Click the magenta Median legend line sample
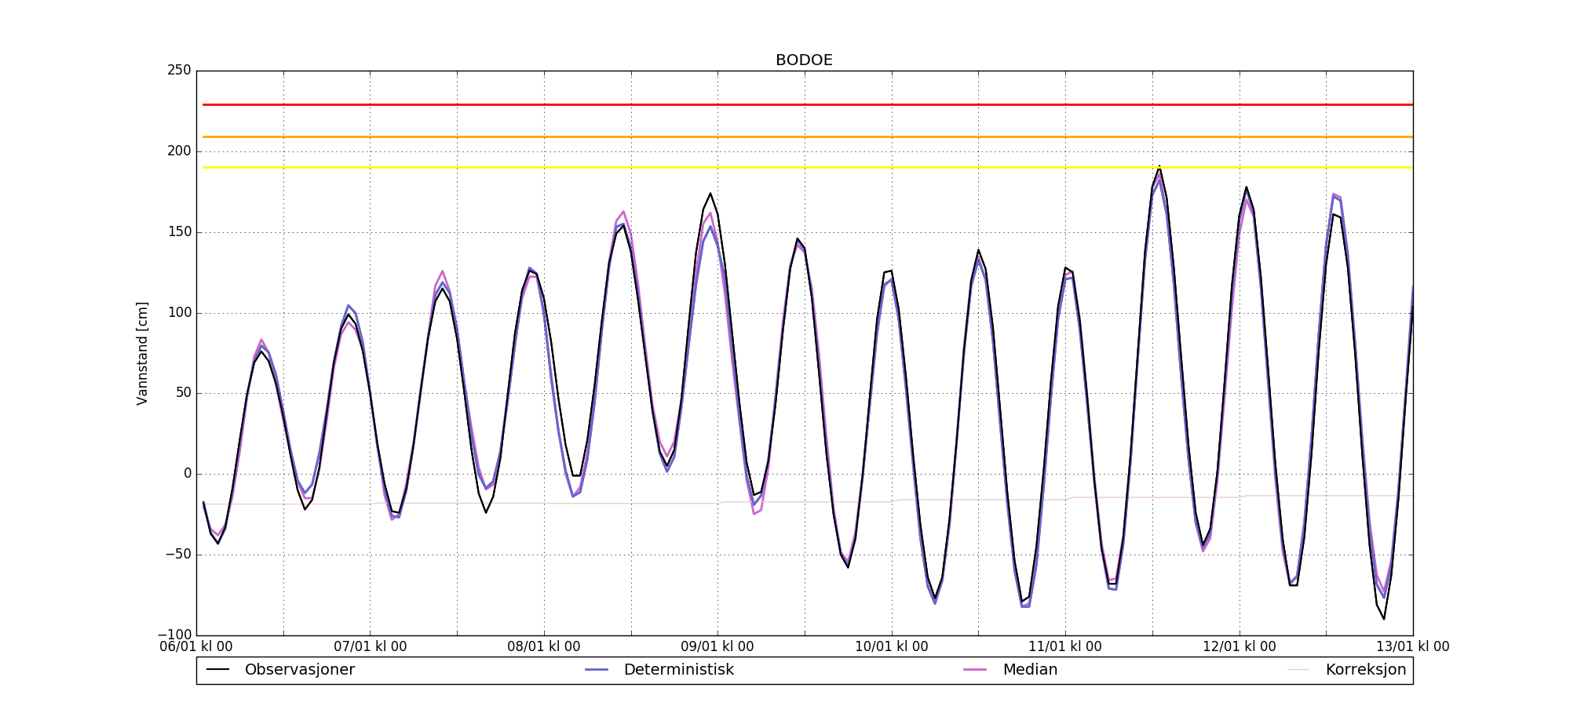Screen dimensions: 1570x706 point(975,670)
